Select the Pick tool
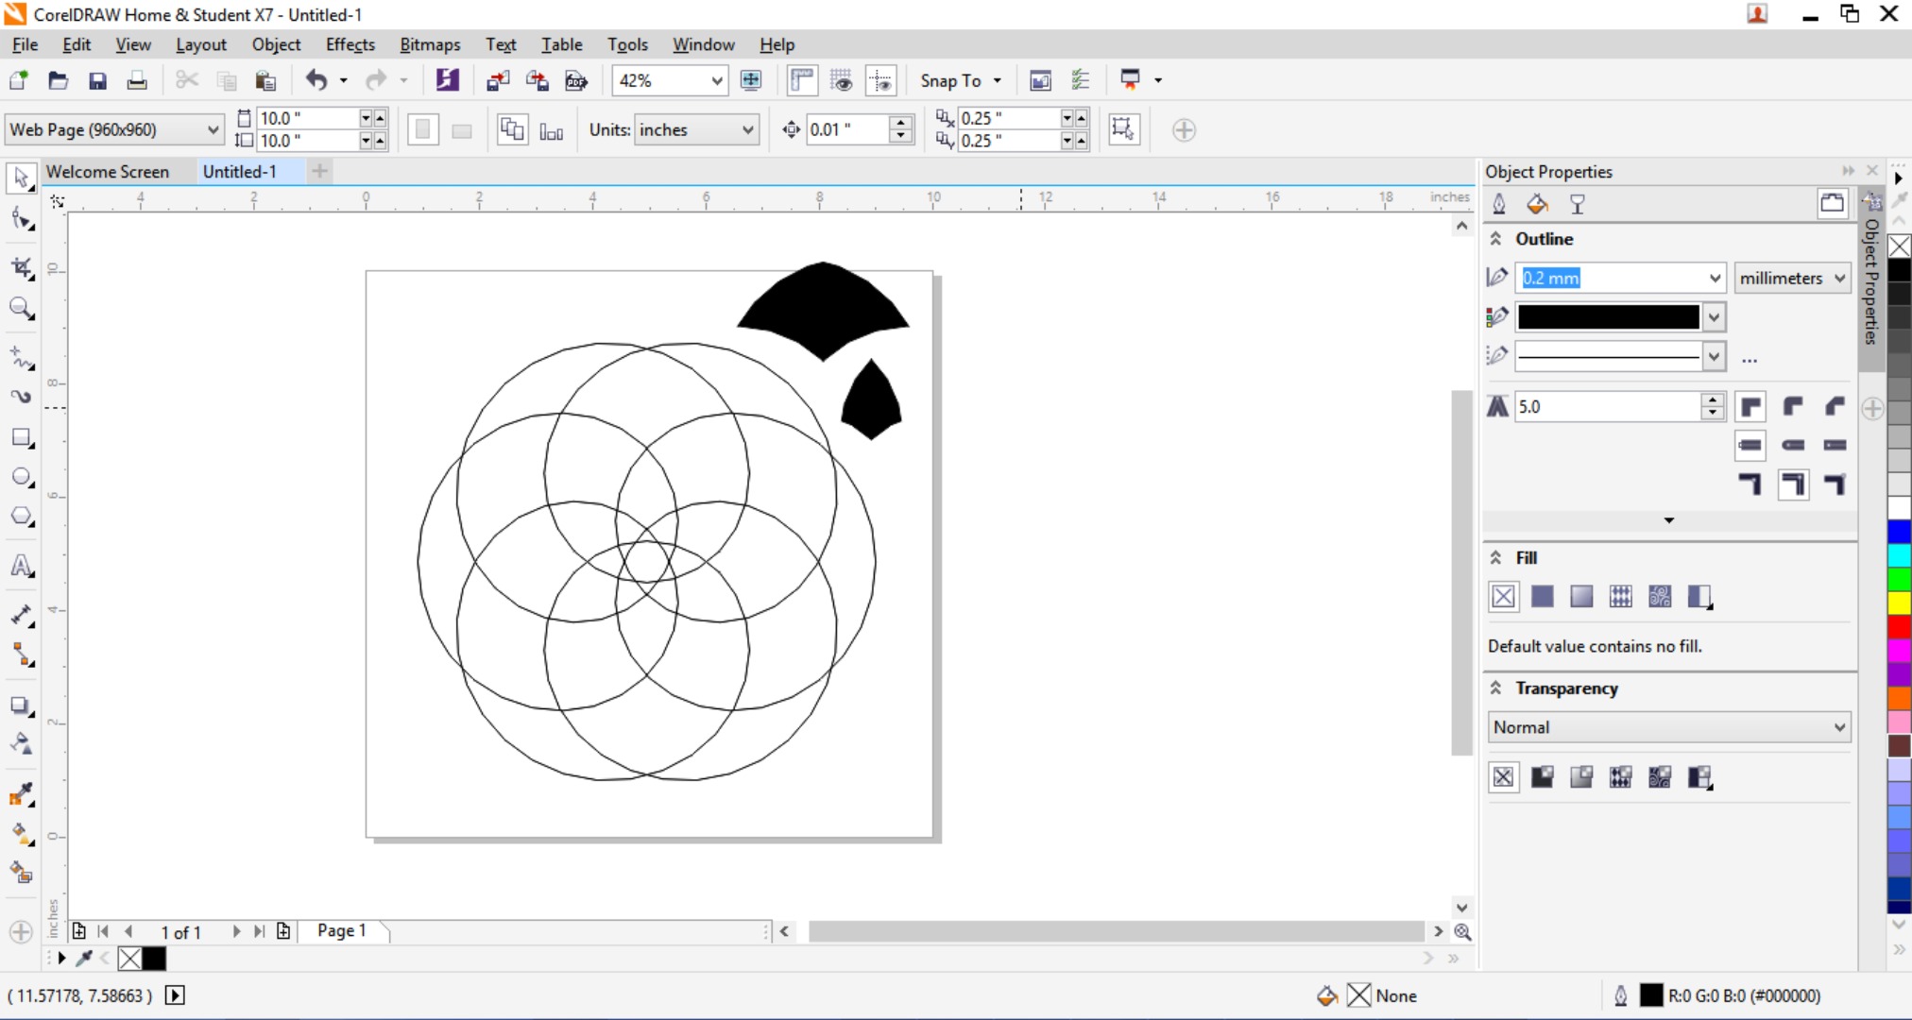1912x1020 pixels. coord(21,178)
